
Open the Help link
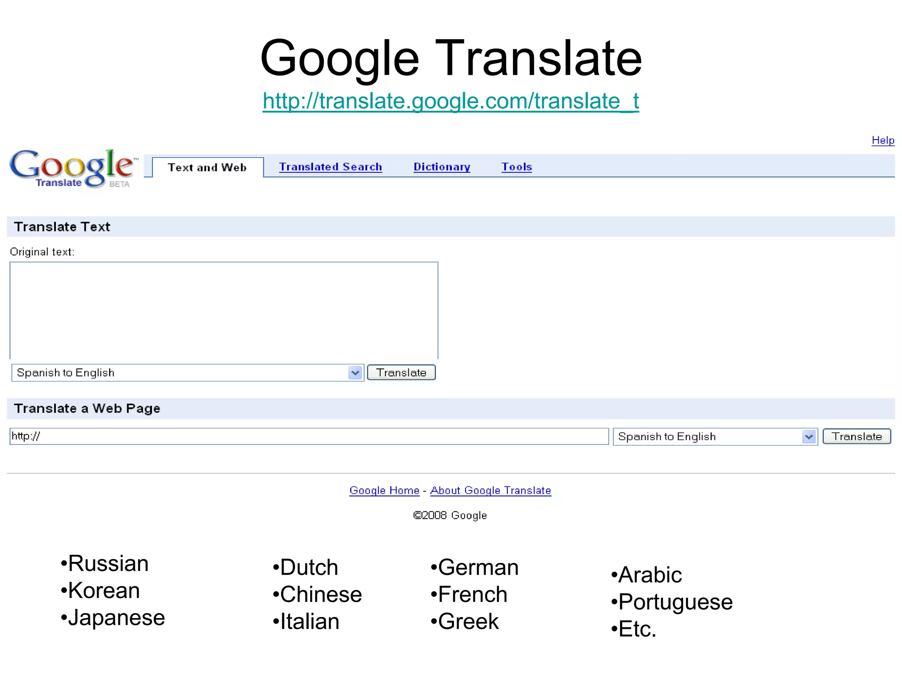coord(883,140)
